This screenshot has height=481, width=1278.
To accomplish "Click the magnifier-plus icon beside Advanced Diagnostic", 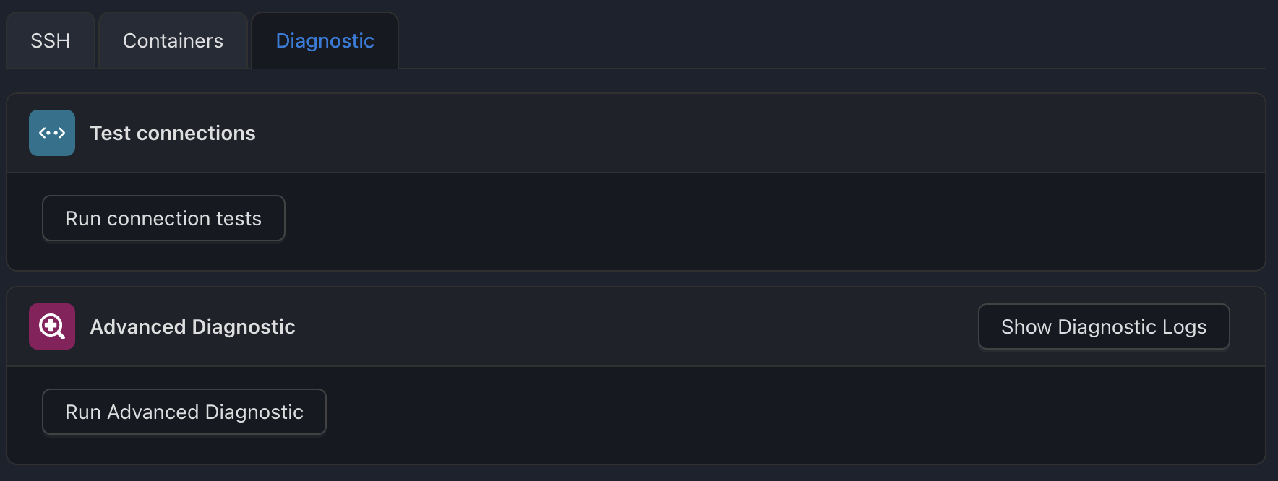I will [x=52, y=326].
